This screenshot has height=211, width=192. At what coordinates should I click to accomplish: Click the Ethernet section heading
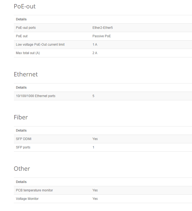pos(26,75)
